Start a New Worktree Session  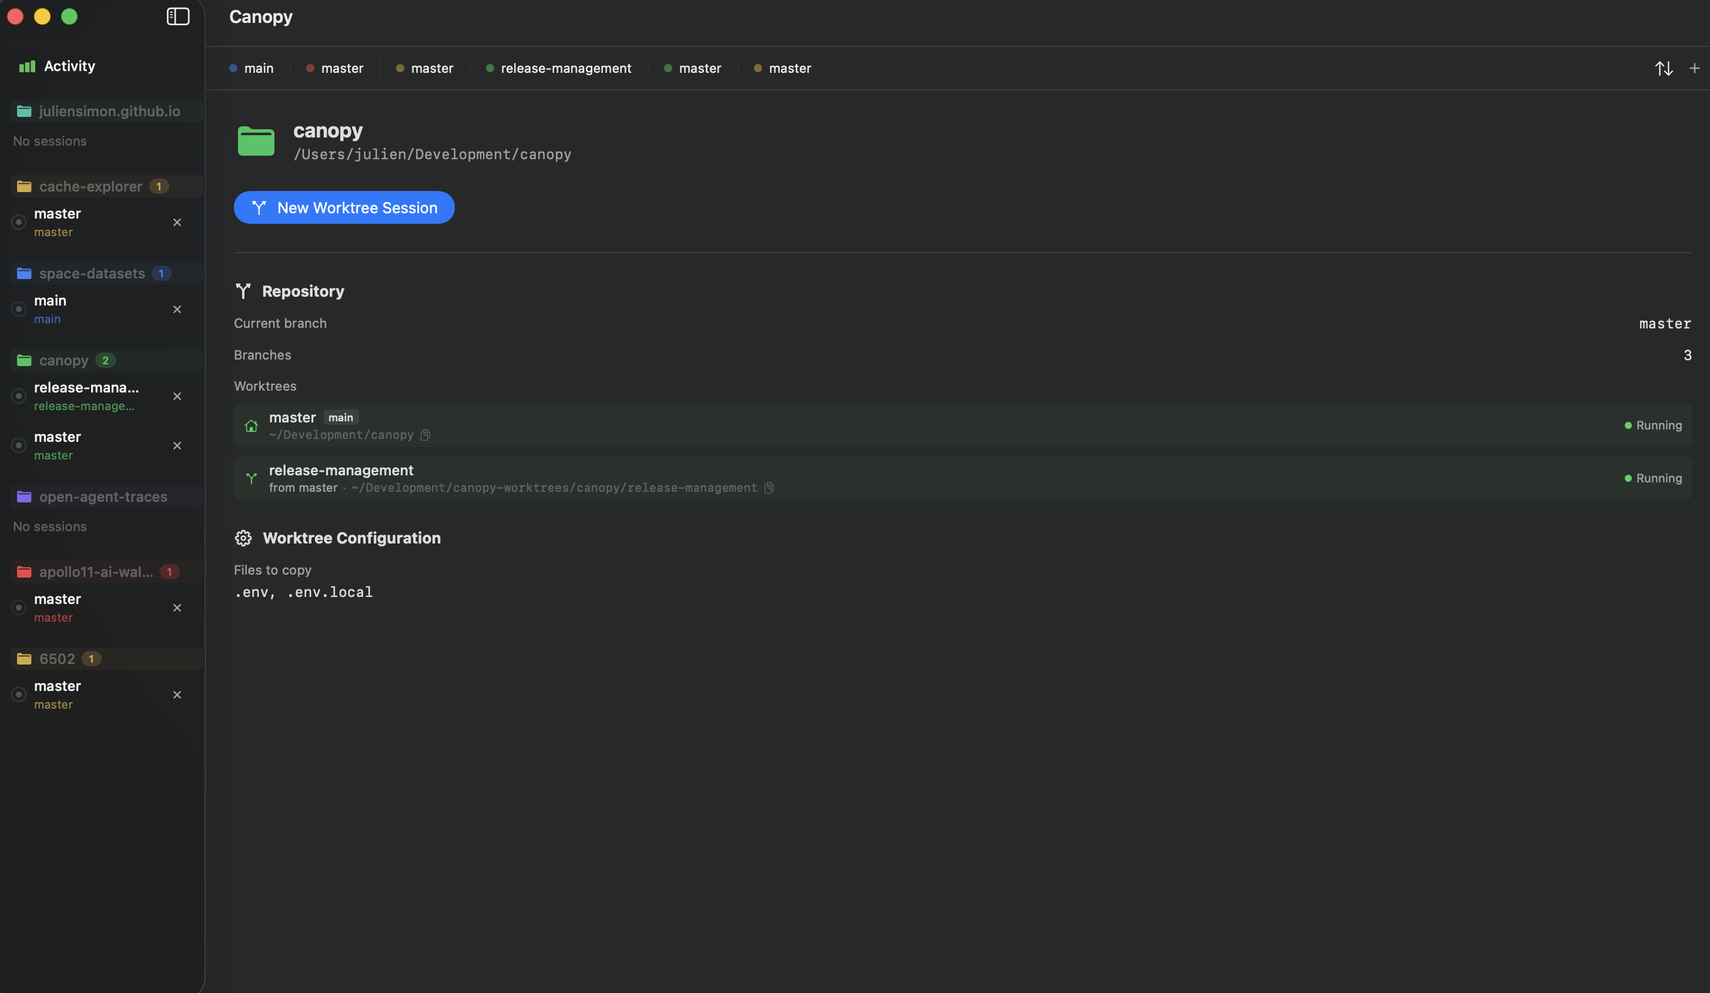point(344,207)
